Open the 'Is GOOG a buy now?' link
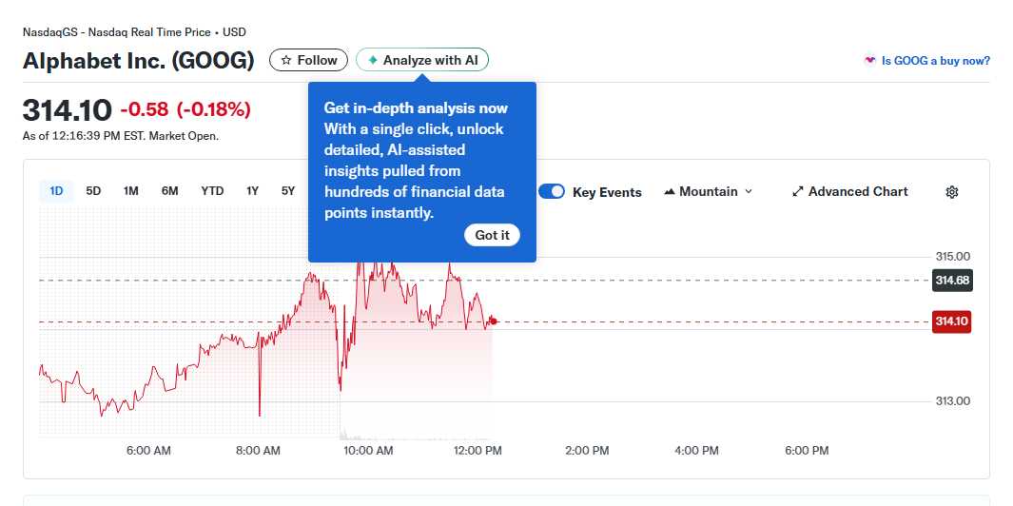Screen dimensions: 1013x506 tap(935, 60)
